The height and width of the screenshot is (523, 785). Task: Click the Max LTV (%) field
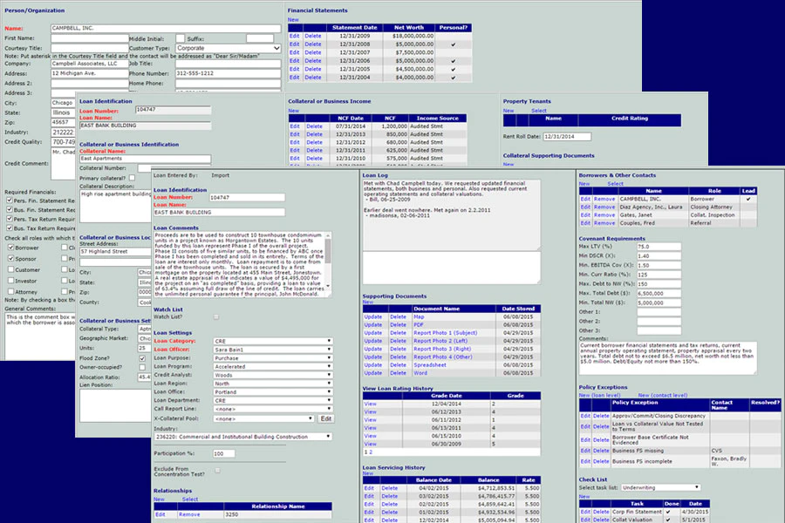point(659,247)
